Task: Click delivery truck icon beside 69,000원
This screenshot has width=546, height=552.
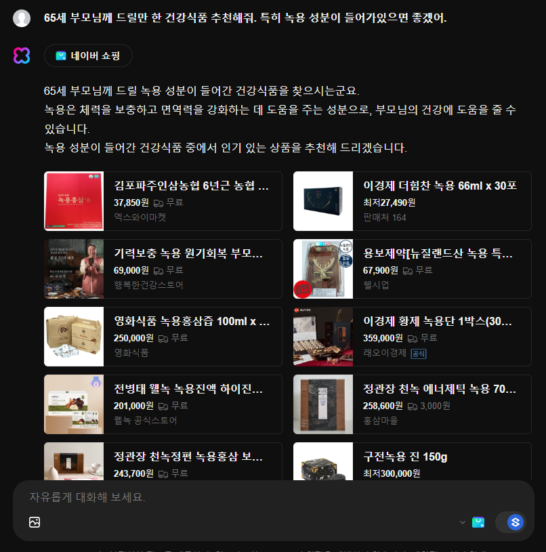Action: [159, 270]
